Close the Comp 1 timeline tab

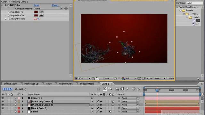coord(112,84)
